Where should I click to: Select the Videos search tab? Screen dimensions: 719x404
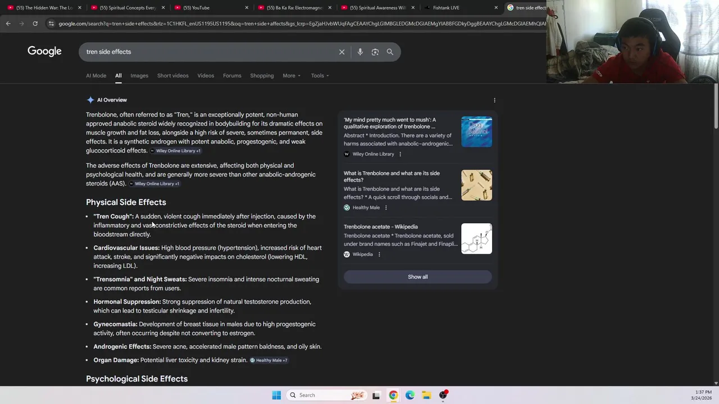click(x=206, y=76)
